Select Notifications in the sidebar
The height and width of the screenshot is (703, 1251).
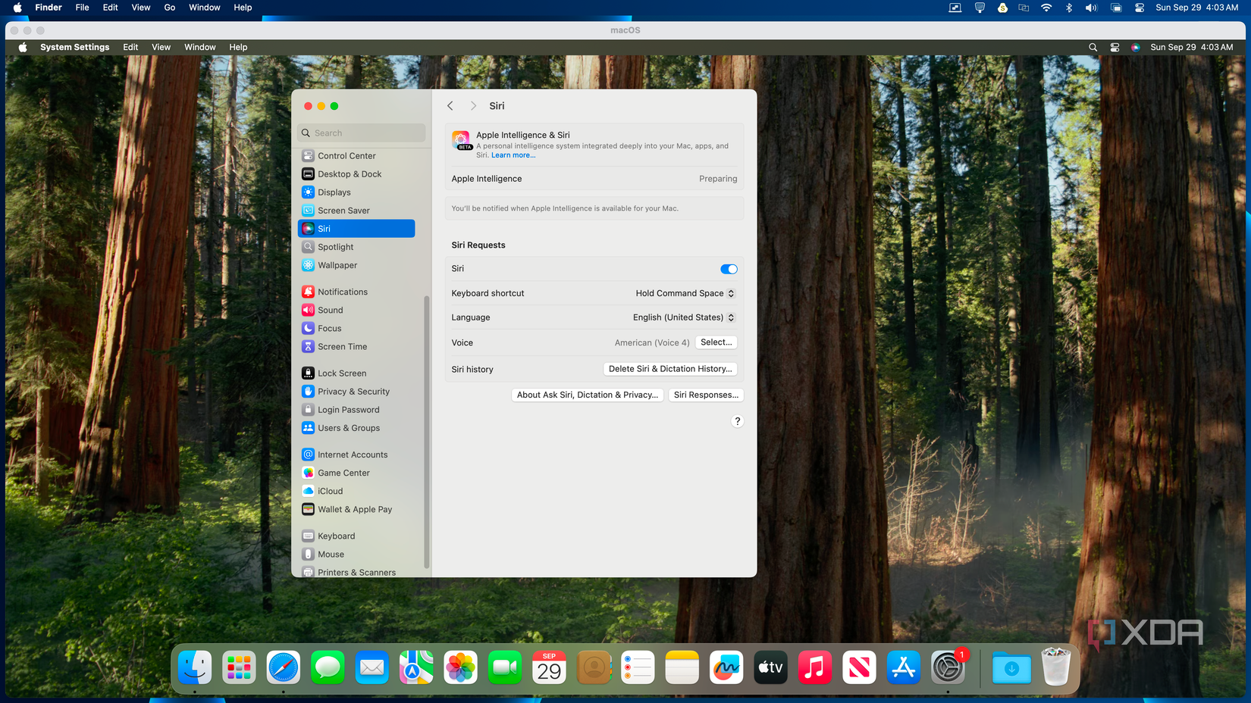point(356,292)
